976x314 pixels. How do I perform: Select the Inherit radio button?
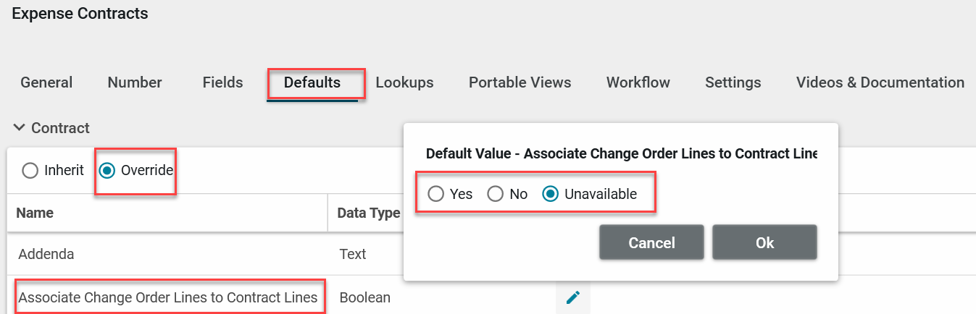tap(30, 171)
